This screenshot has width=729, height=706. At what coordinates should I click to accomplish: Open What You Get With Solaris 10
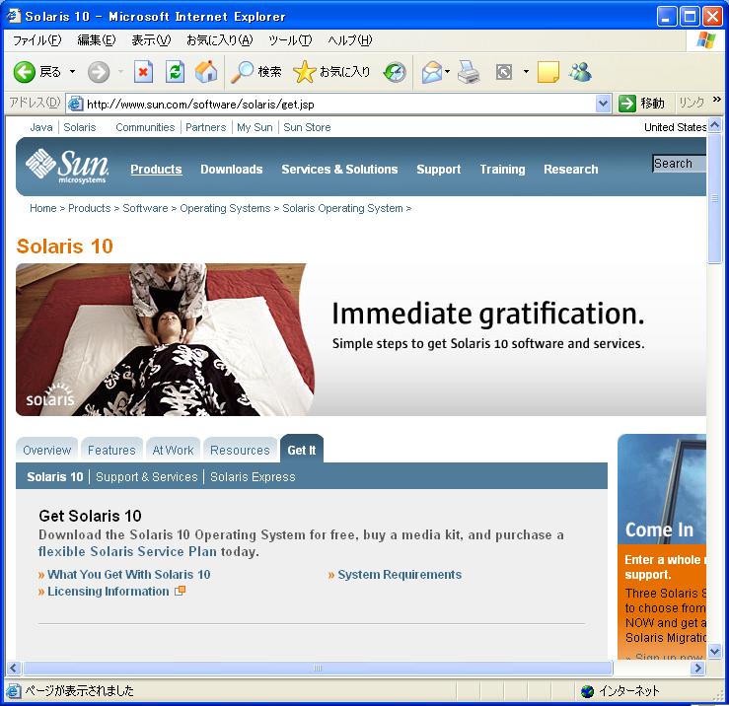[x=129, y=575]
